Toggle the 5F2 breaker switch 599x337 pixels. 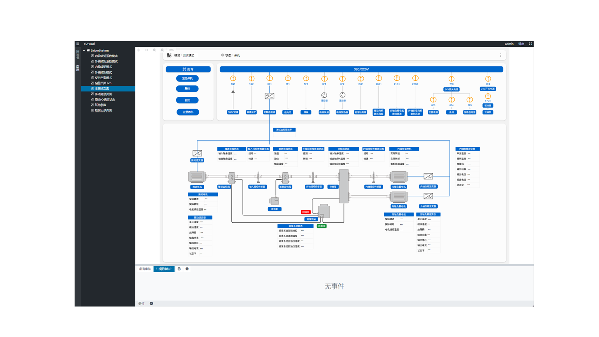coord(306,78)
